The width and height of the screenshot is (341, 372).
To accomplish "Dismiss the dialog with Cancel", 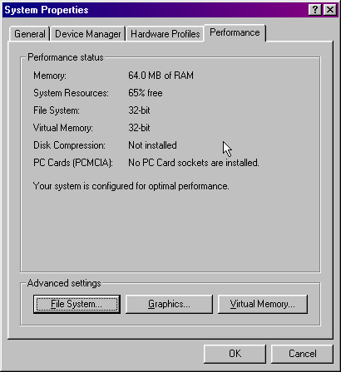I will 302,354.
